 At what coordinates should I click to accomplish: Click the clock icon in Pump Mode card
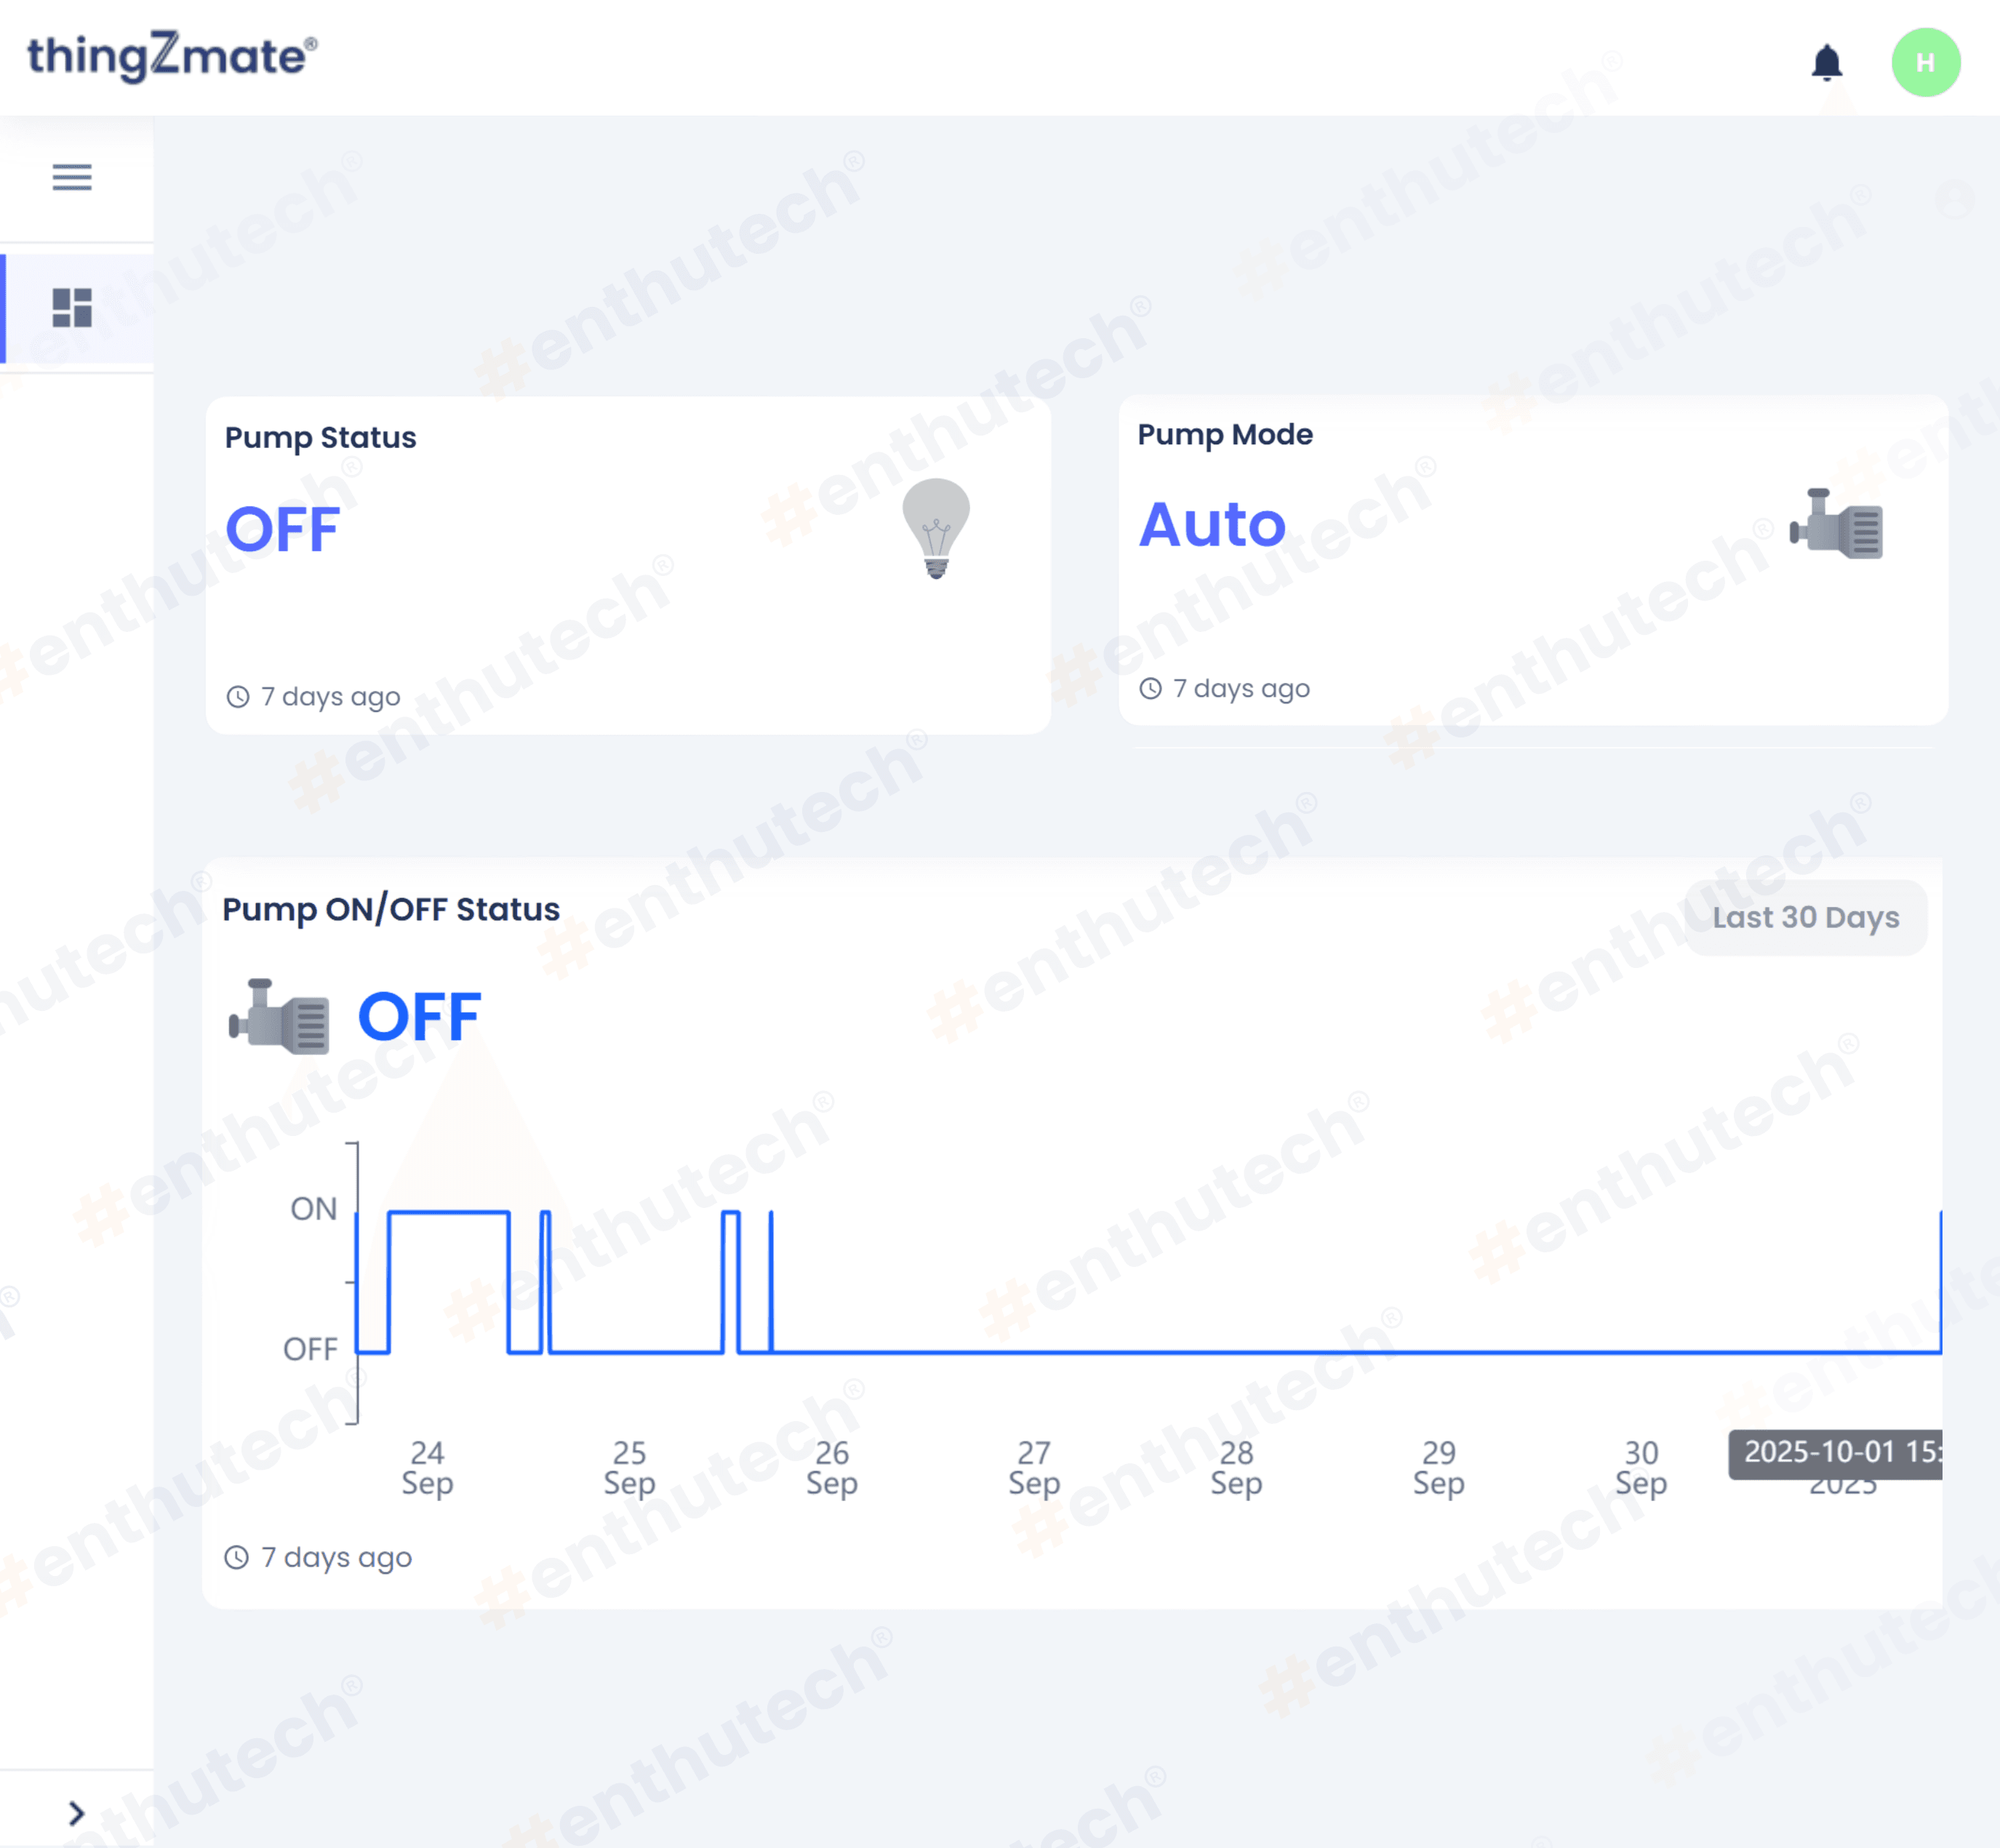tap(1151, 688)
